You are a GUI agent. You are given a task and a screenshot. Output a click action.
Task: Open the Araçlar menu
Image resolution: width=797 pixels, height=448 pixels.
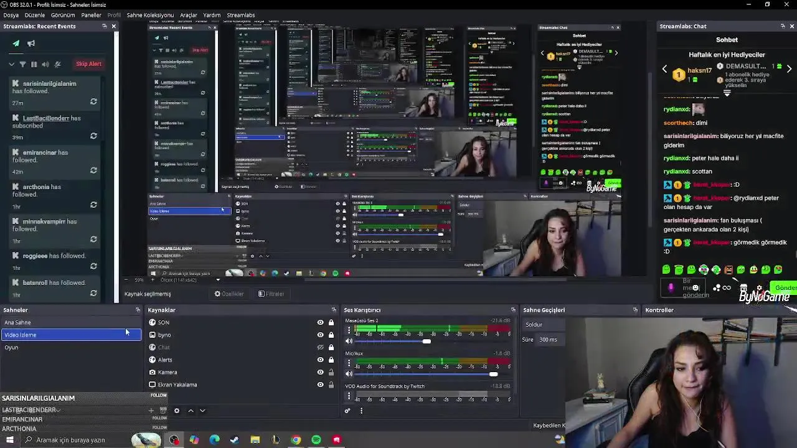[x=189, y=15]
